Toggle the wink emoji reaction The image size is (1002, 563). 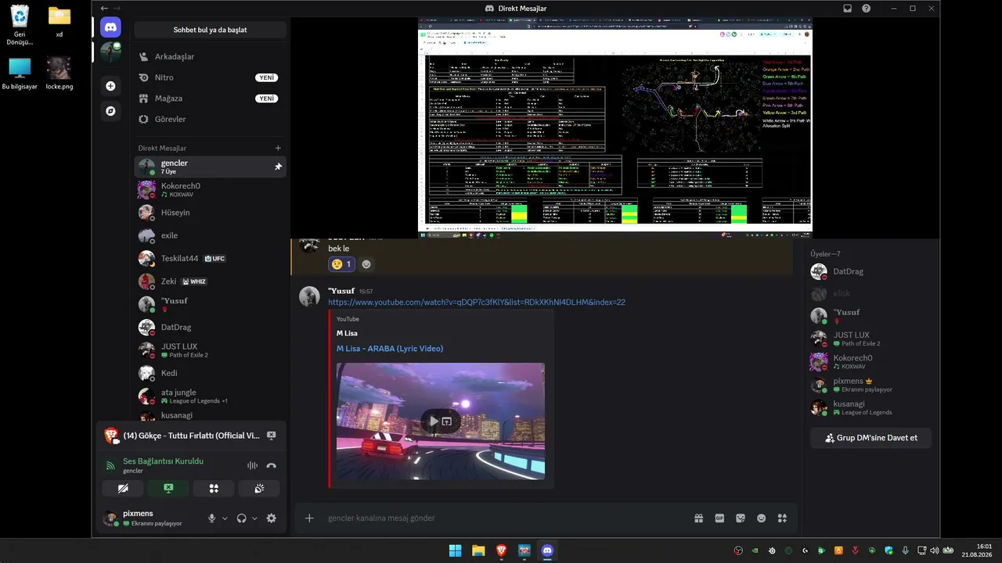[x=342, y=264]
